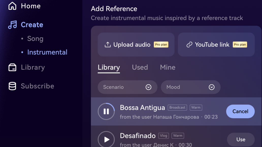
Task: Click the Scenario chevron arrow
Action: tap(148, 87)
